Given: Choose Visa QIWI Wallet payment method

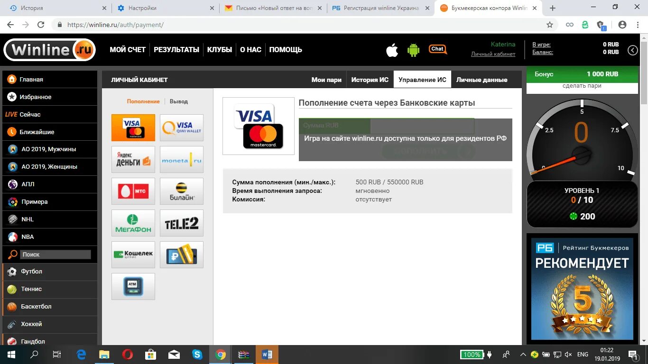Looking at the screenshot, I should (x=182, y=127).
